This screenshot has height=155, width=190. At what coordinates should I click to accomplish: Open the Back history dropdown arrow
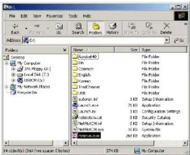pyautogui.click(x=26, y=28)
